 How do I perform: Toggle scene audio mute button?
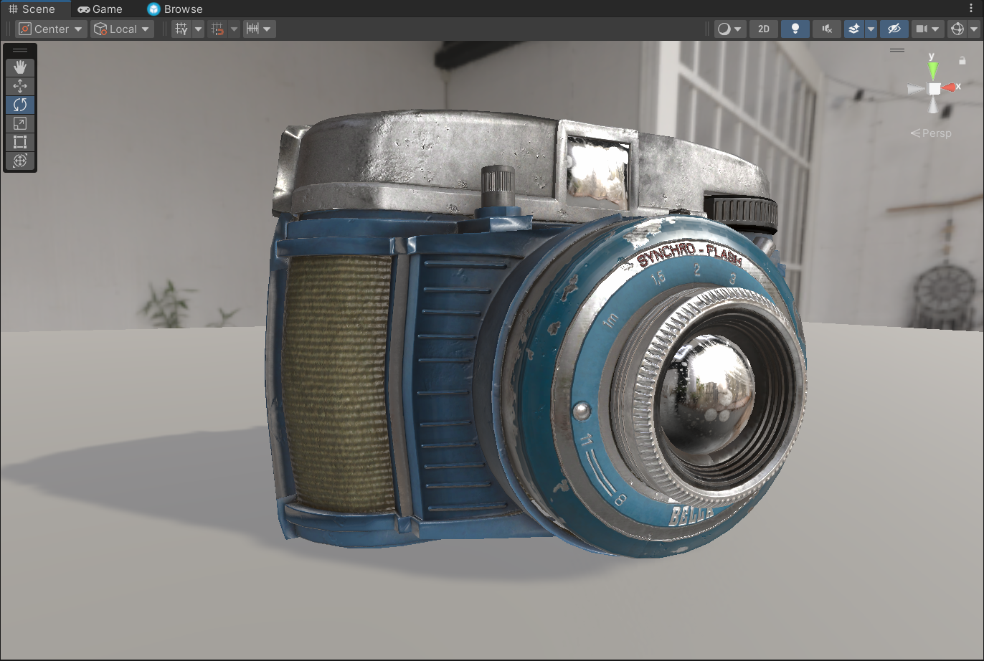826,29
